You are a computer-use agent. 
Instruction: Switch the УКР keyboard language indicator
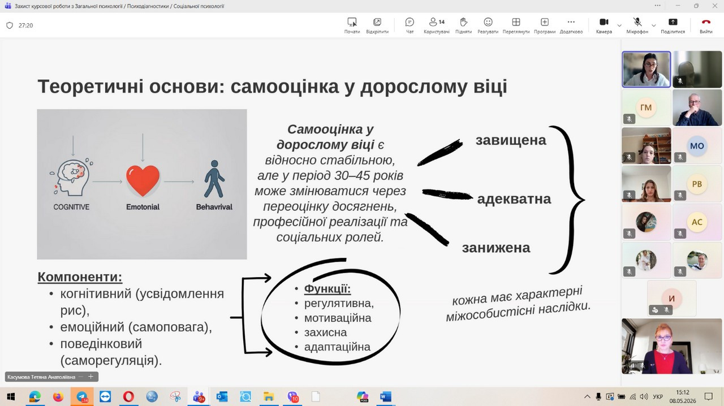tap(658, 397)
